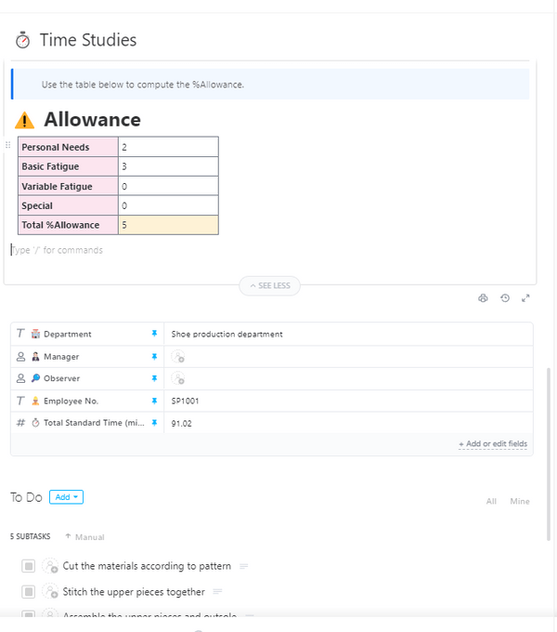Viewport: 557px width, 632px height.
Task: Click the Manager assignee avatar icon
Action: (x=177, y=357)
